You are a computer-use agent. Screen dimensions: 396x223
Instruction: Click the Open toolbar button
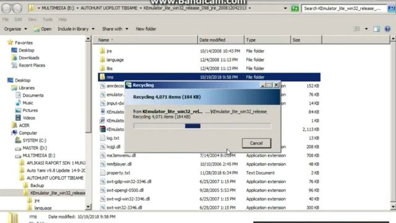point(43,29)
